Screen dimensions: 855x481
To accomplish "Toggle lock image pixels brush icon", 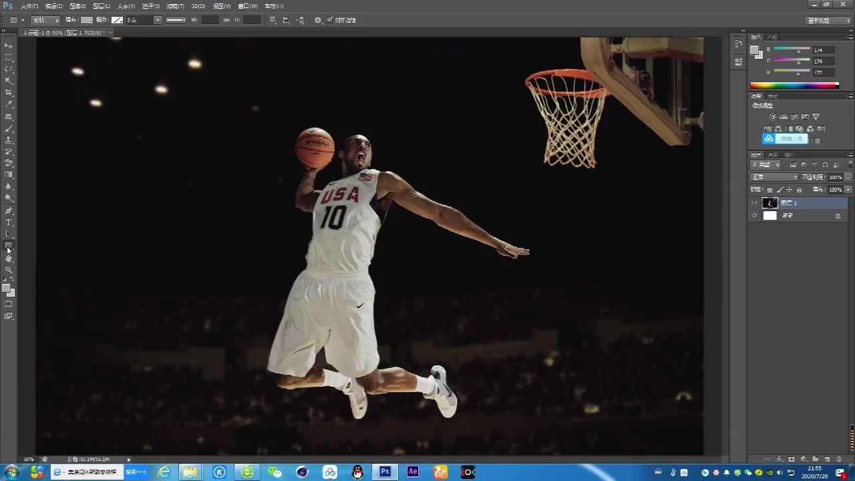I will (x=780, y=190).
